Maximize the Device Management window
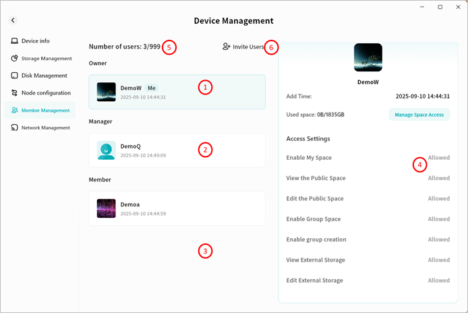 (x=440, y=7)
